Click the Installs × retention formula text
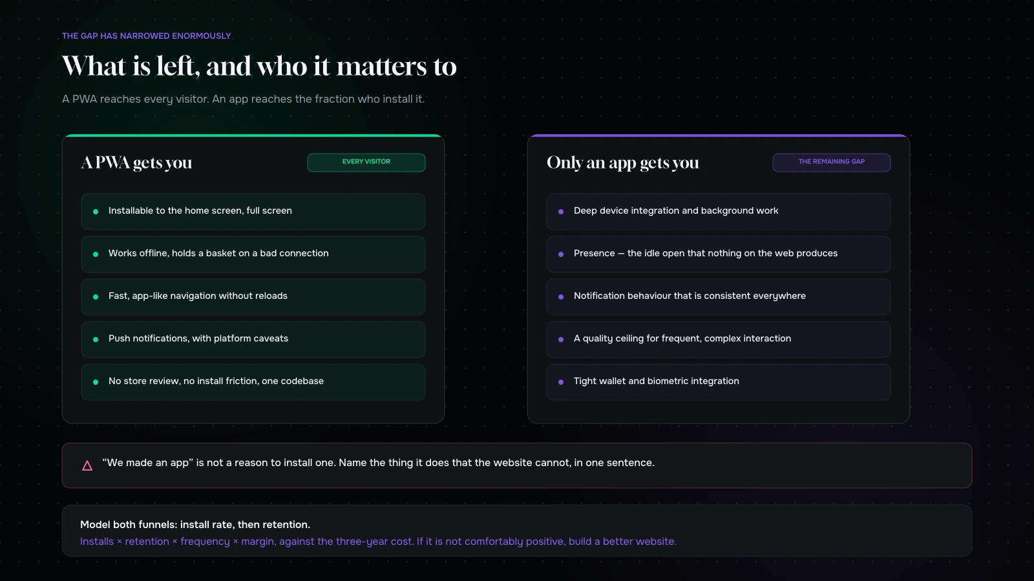The image size is (1034, 581). 378,542
